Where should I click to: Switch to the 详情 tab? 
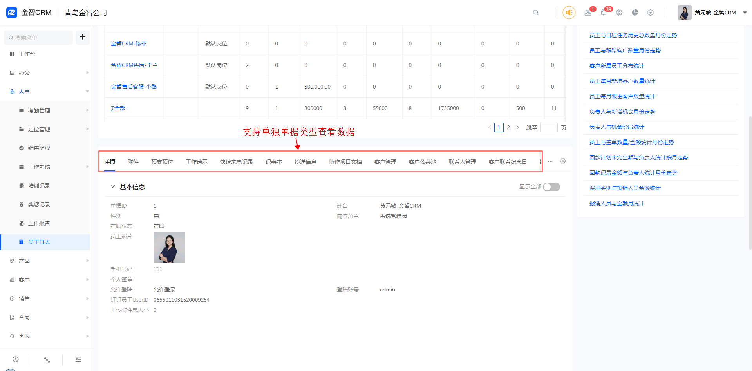pos(110,161)
